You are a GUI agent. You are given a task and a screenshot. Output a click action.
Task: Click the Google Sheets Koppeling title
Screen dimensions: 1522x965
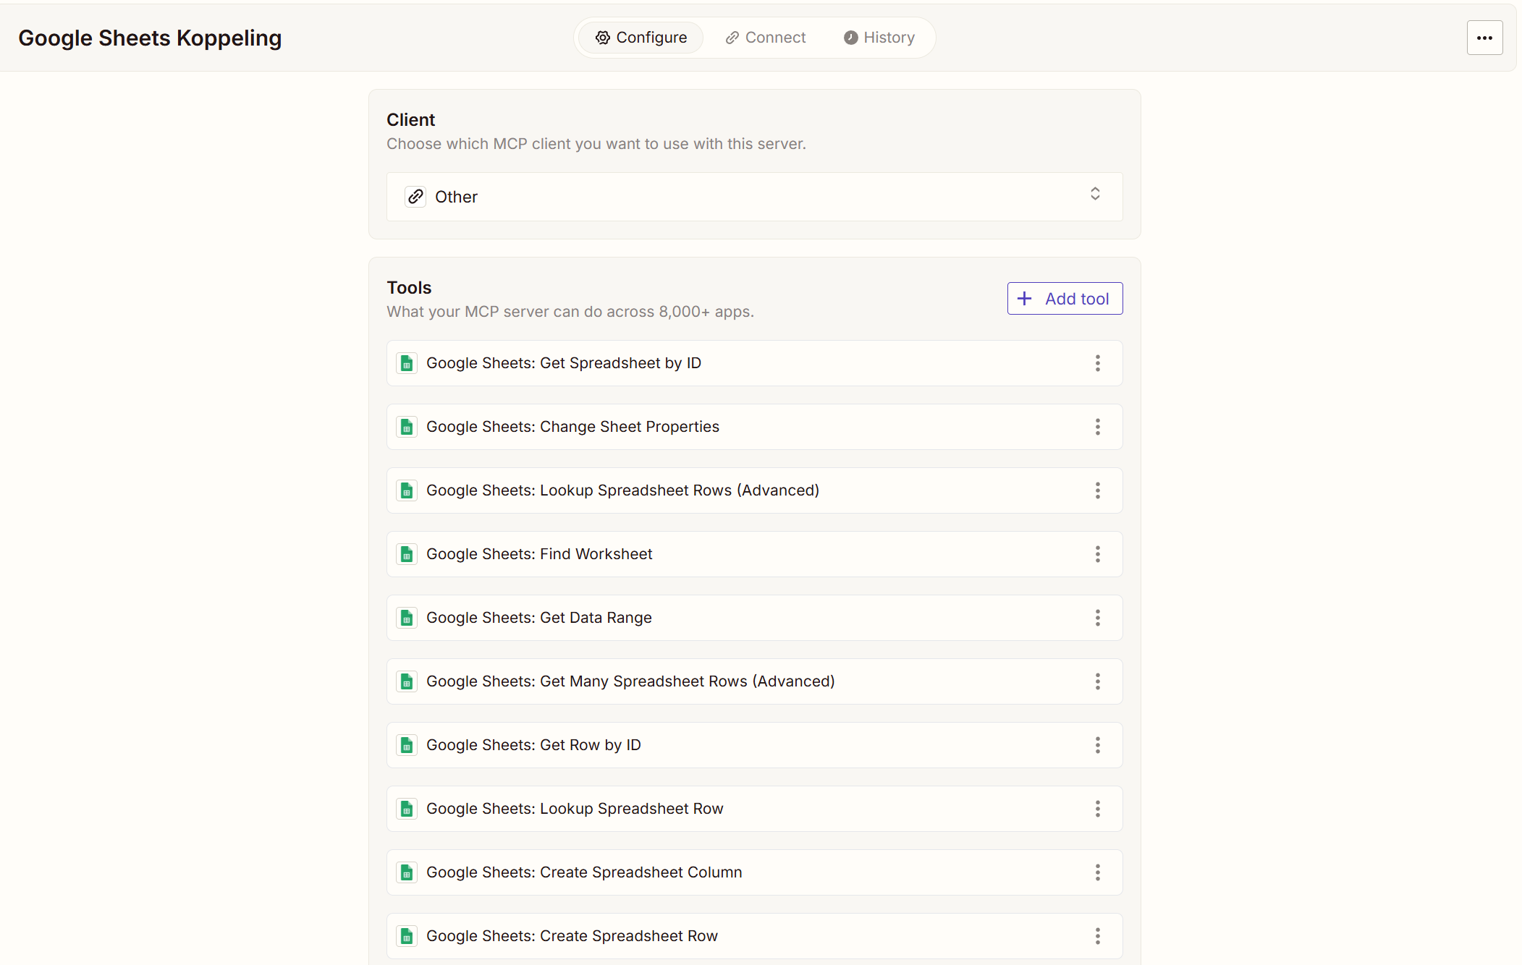point(150,38)
